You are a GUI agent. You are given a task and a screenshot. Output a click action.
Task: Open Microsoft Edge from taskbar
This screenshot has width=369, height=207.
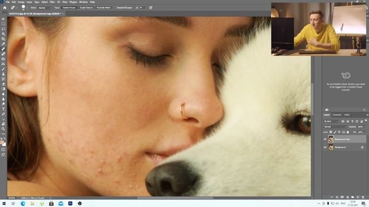(23, 204)
